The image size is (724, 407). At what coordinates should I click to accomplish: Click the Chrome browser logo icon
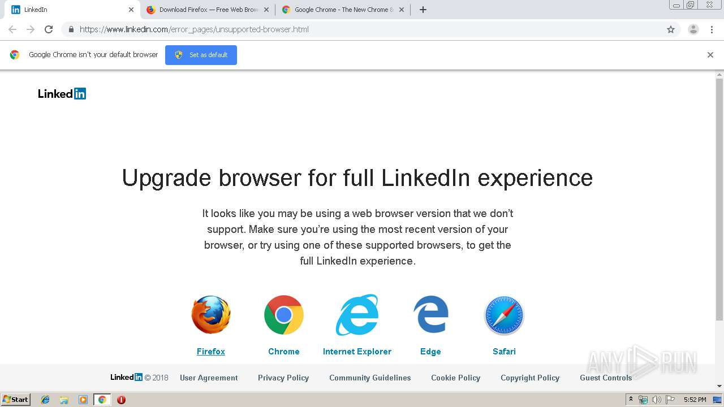point(284,315)
